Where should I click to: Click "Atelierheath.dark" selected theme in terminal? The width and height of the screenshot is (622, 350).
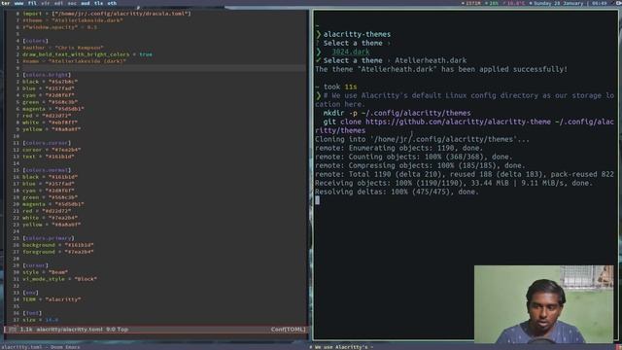pos(431,60)
